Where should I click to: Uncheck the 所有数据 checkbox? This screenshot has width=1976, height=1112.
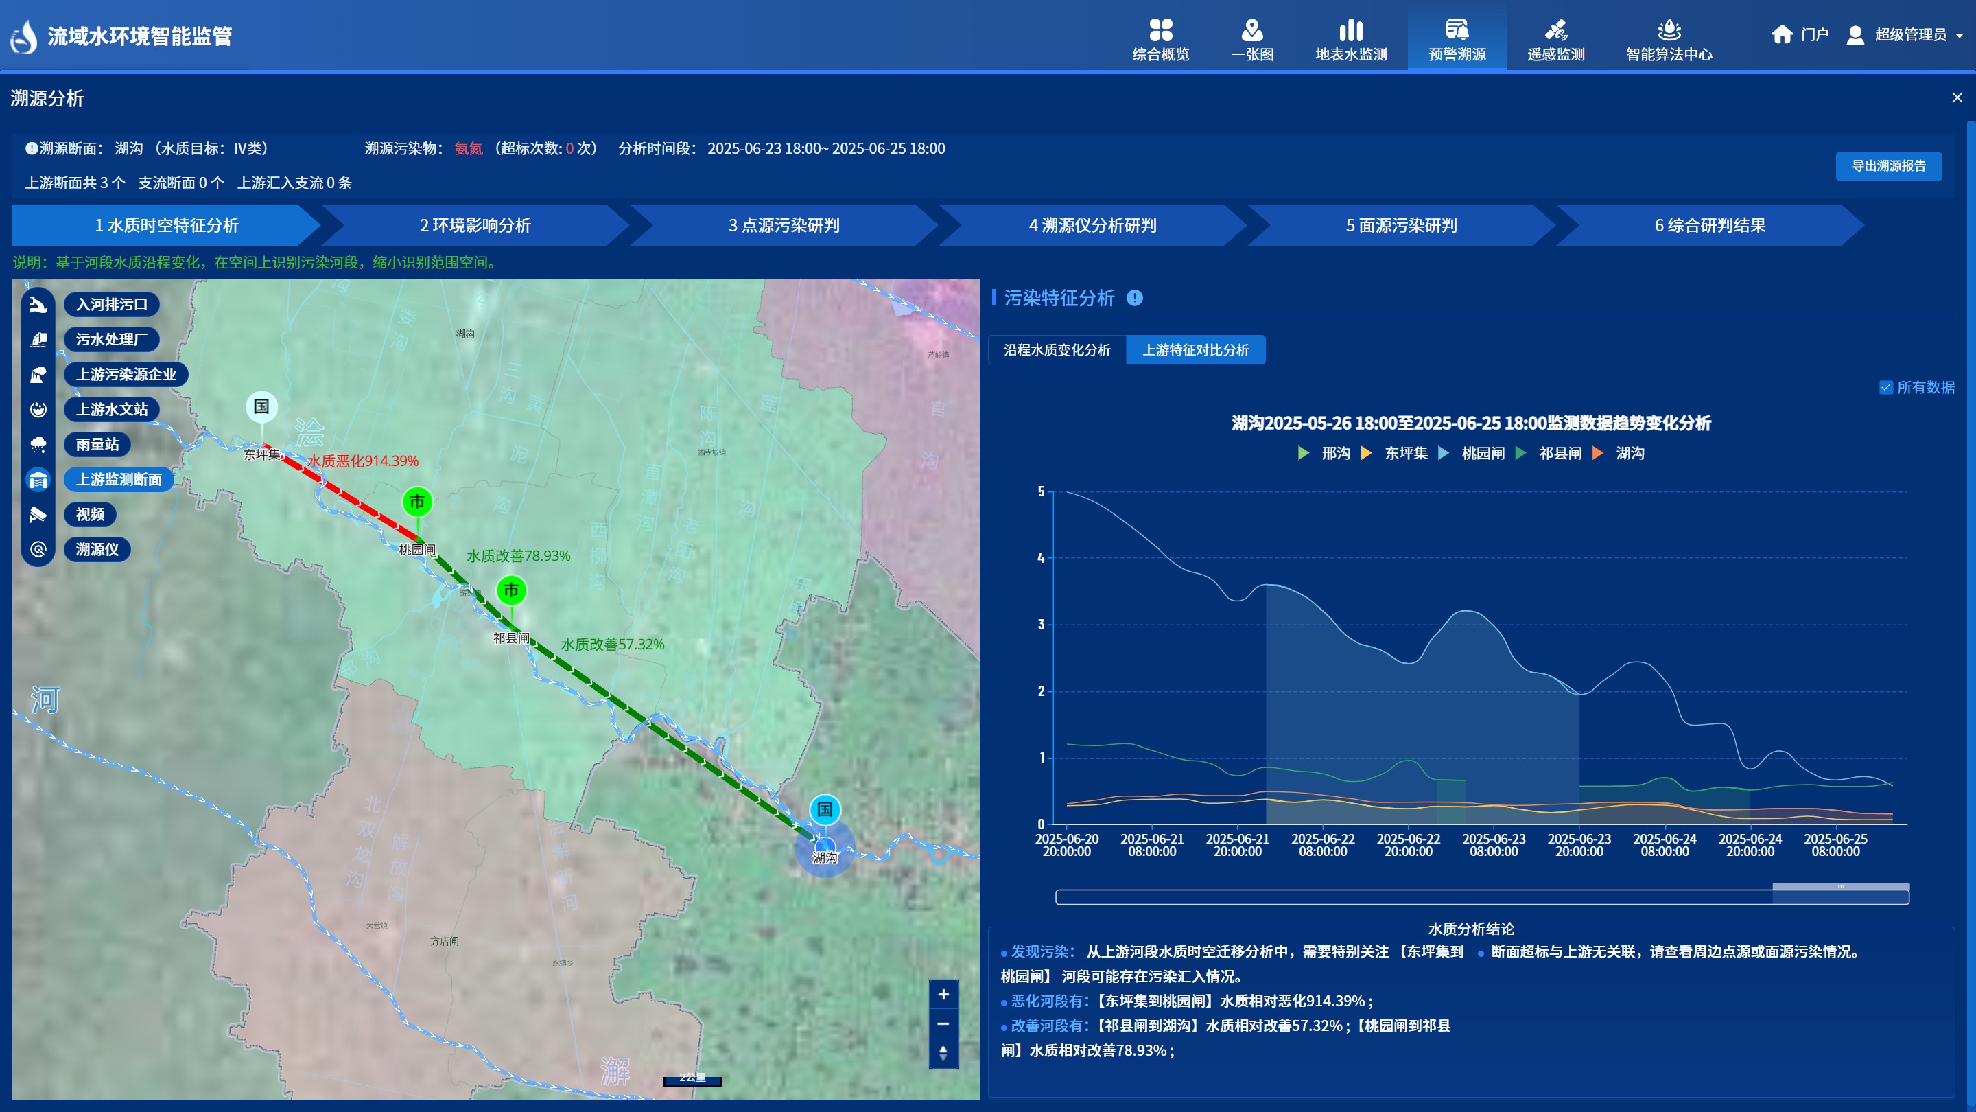coord(1885,388)
